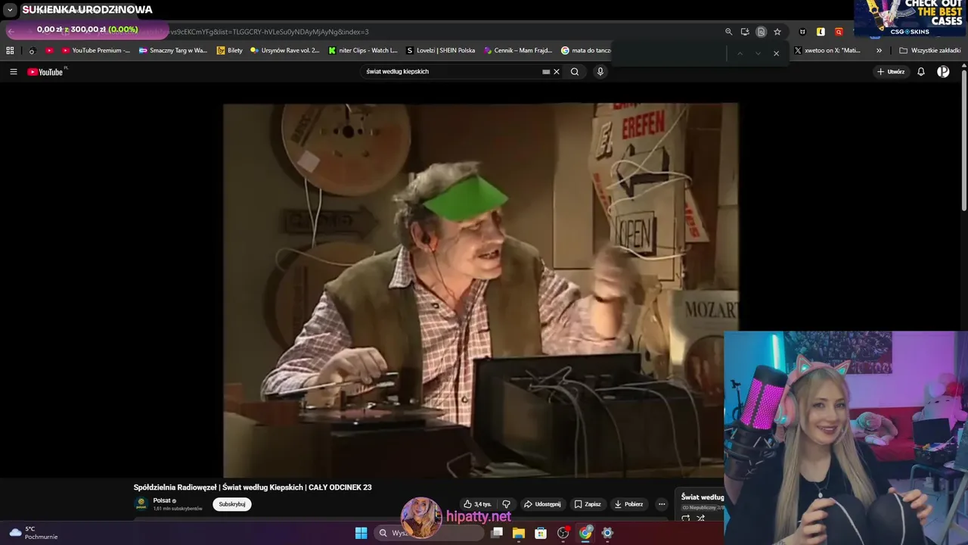Viewport: 968px width, 545px height.
Task: Open the YouTube Premium bookmark
Action: (96, 51)
